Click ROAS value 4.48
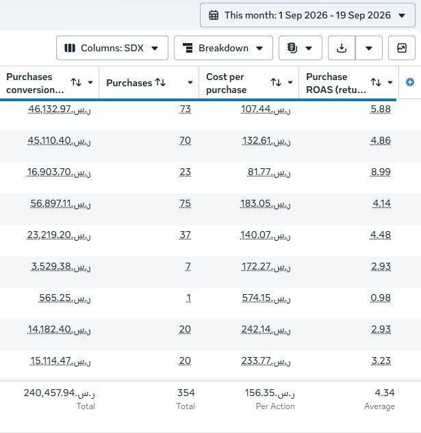 point(381,235)
